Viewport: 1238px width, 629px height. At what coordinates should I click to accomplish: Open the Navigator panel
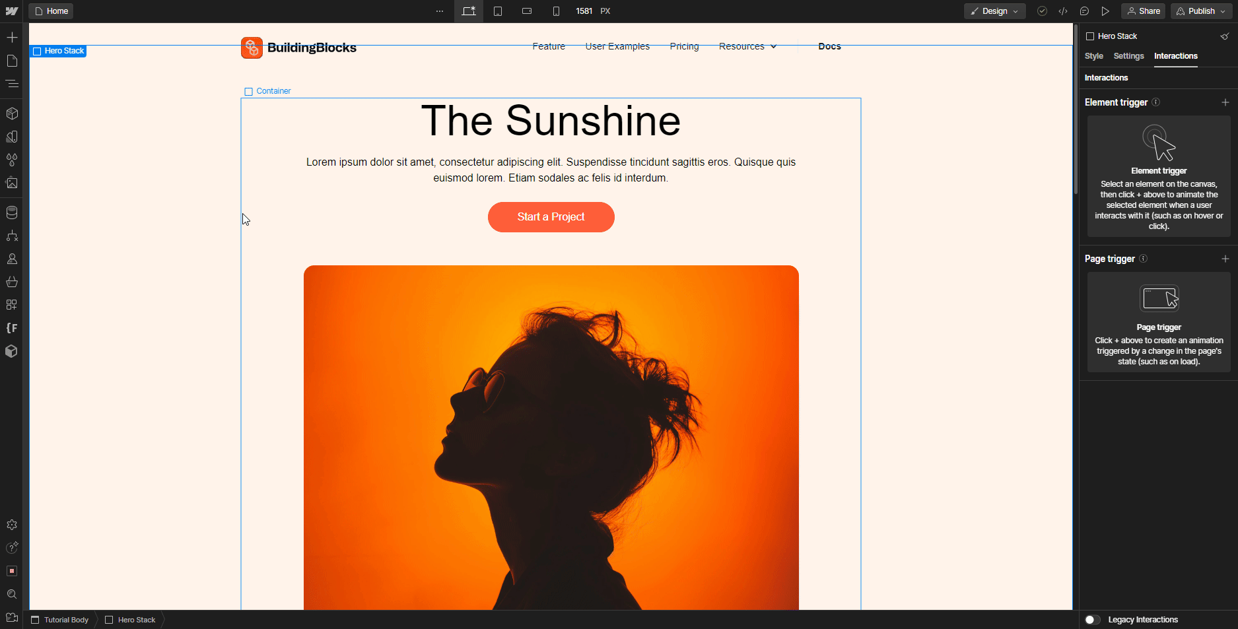[12, 84]
